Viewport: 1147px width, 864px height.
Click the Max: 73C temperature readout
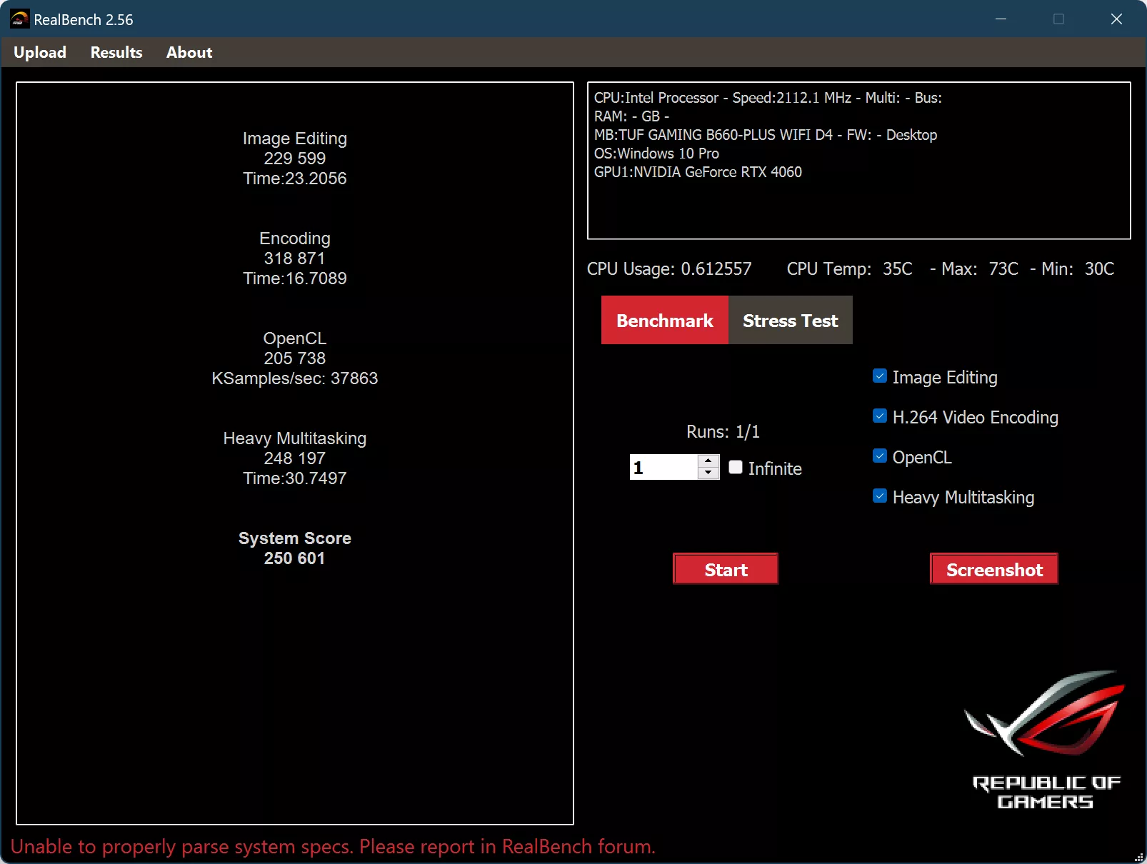point(980,269)
